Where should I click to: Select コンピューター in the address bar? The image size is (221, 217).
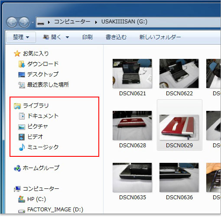point(72,22)
